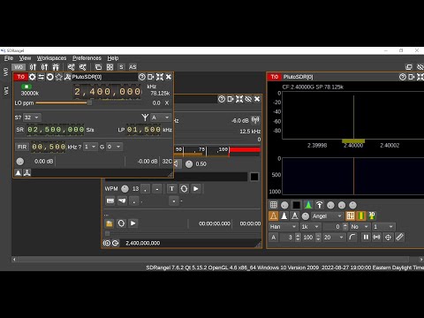Toggle the 3D spectrogram icon
The image size is (424, 318).
click(x=372, y=216)
